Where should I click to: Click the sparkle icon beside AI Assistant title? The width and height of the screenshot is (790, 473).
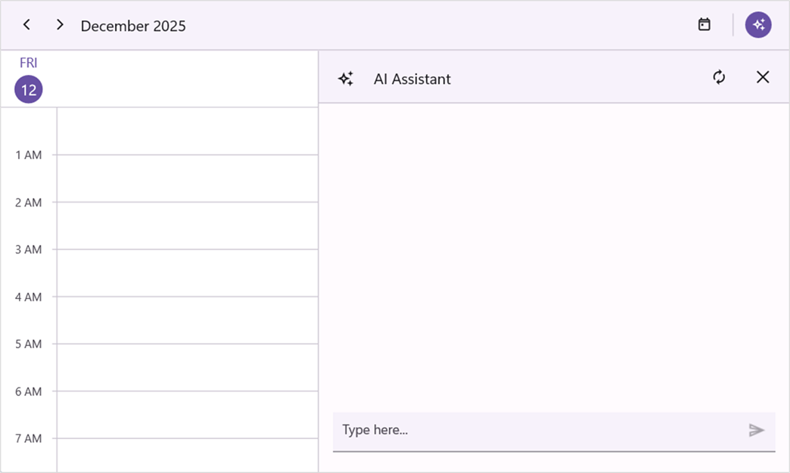pyautogui.click(x=346, y=79)
